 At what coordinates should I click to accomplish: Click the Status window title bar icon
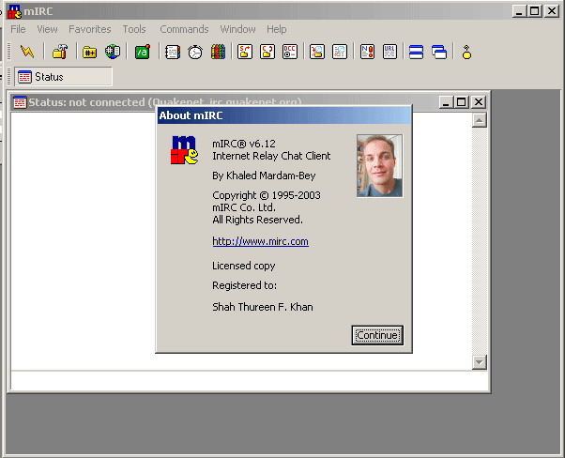tap(20, 102)
